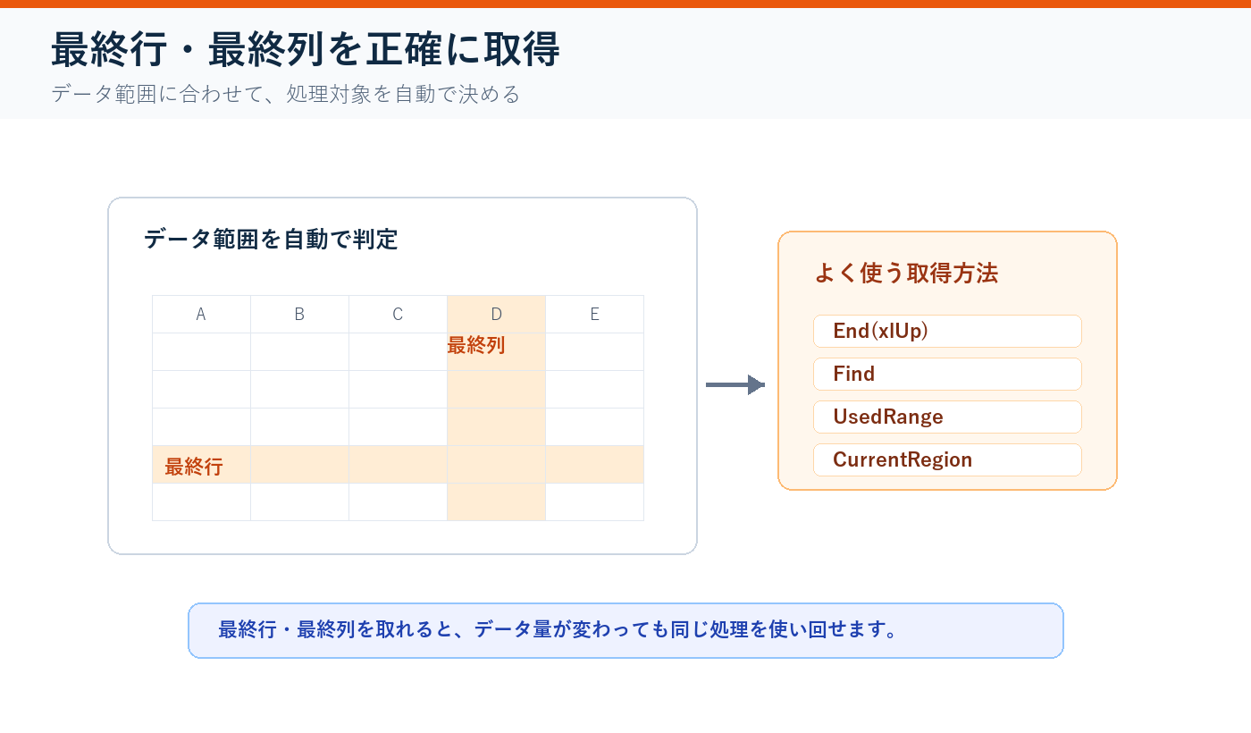This screenshot has height=733, width=1251.
Task: Select the End(xlUp) method item
Action: pos(947,331)
